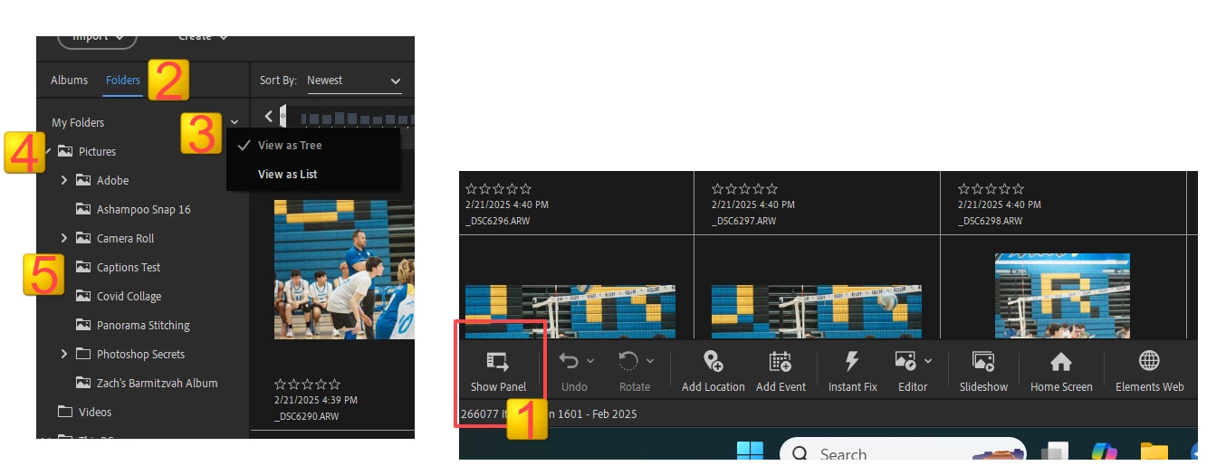The image size is (1226, 475).
Task: Switch to the Folders tab
Action: [123, 80]
